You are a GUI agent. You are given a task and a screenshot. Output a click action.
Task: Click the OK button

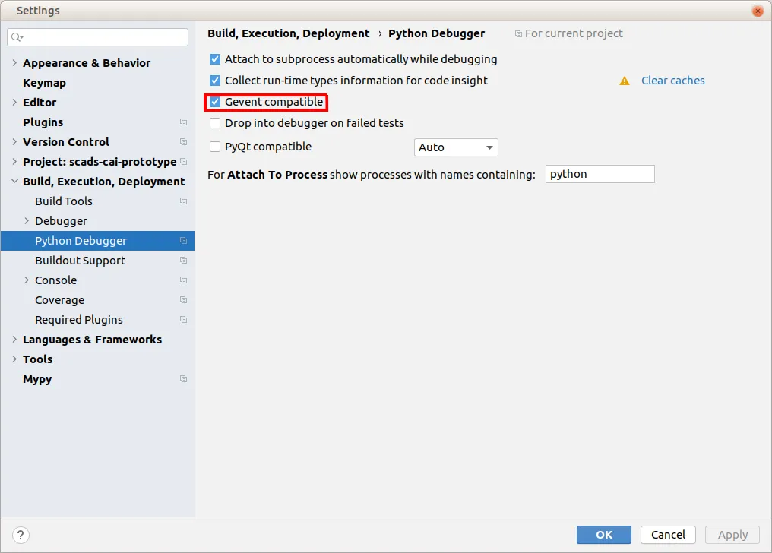[603, 535]
